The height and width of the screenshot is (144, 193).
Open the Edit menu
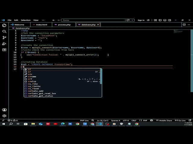tap(16, 20)
